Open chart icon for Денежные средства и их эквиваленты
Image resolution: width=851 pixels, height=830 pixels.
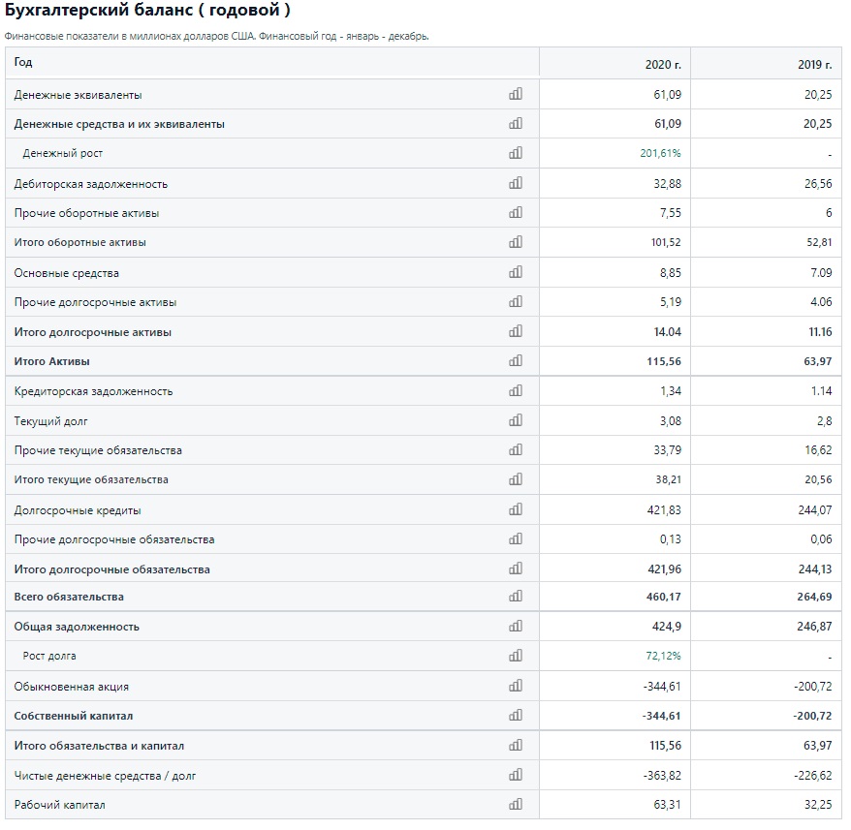coord(516,123)
